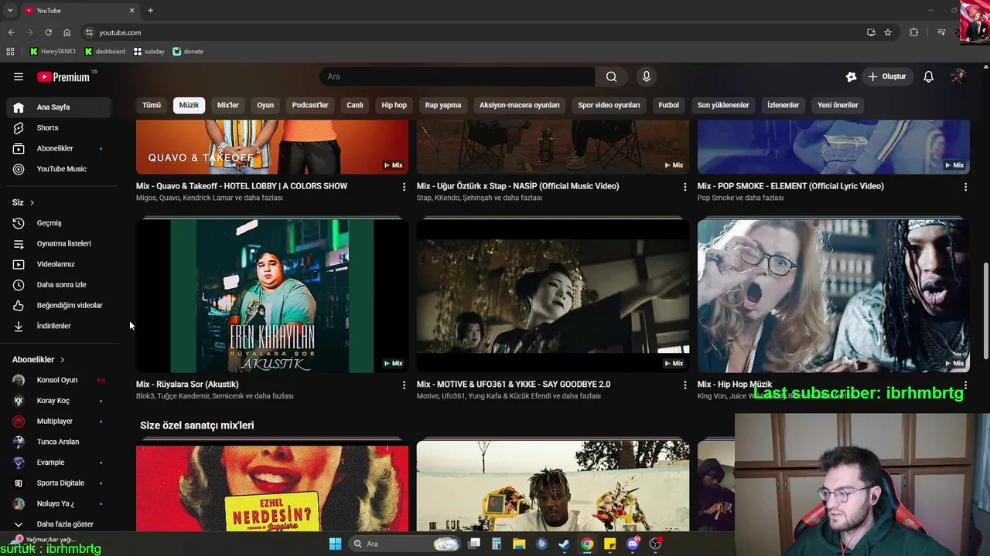Viewport: 990px width, 556px height.
Task: Open the HenryTANK1 bookmark
Action: click(x=53, y=52)
